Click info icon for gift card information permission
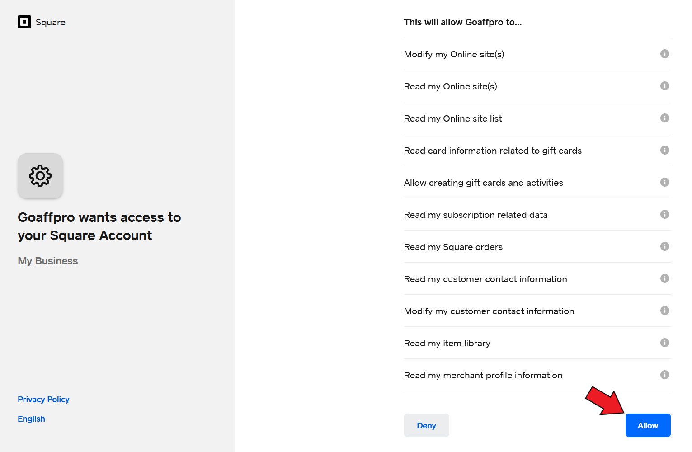The width and height of the screenshot is (692, 452). (664, 150)
